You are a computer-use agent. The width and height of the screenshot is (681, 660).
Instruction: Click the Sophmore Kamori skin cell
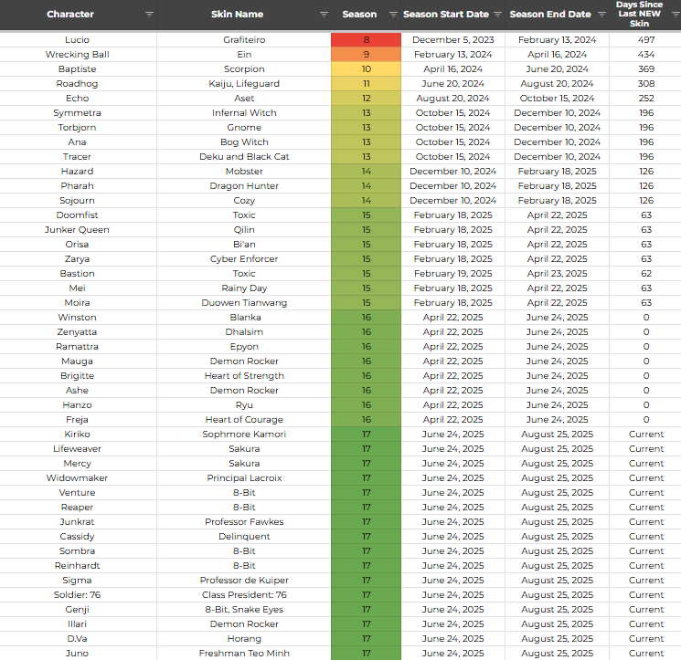coord(244,435)
